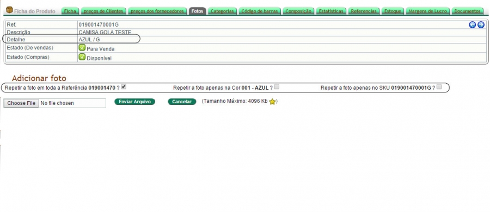Viewport: 490px width, 212px height.
Task: Click the yellow star next to max size
Action: pos(272,102)
